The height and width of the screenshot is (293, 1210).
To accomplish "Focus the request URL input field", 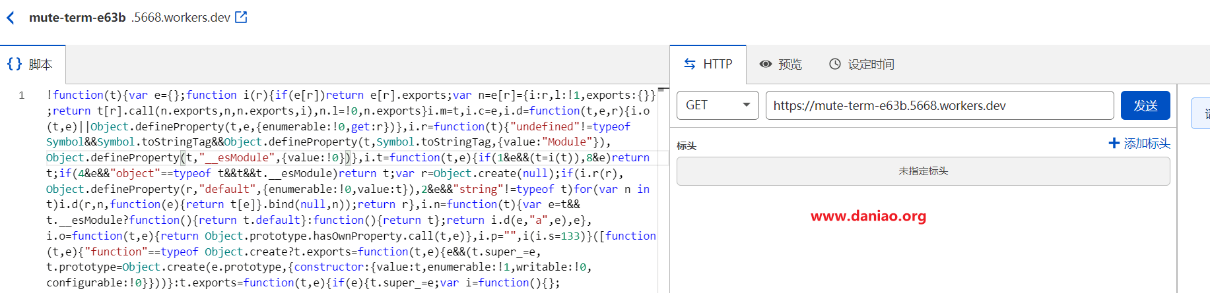I will (939, 105).
